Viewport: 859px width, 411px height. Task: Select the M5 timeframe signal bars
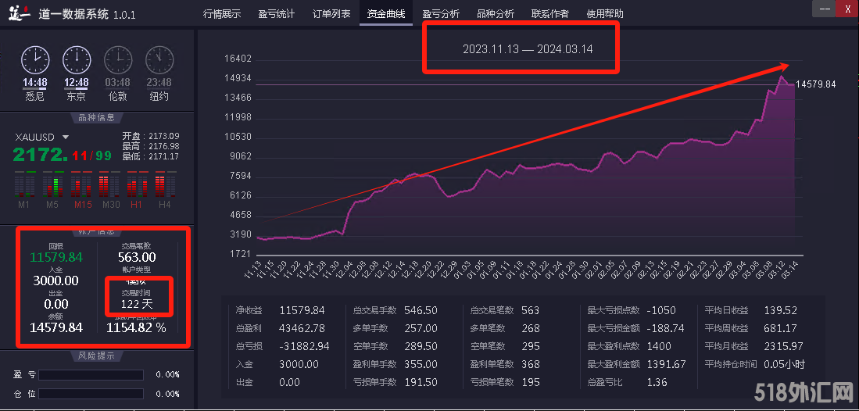52,184
